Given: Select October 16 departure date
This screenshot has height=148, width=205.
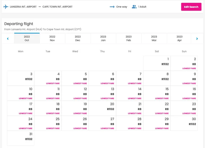Looking at the screenshot, I should point(184,93).
